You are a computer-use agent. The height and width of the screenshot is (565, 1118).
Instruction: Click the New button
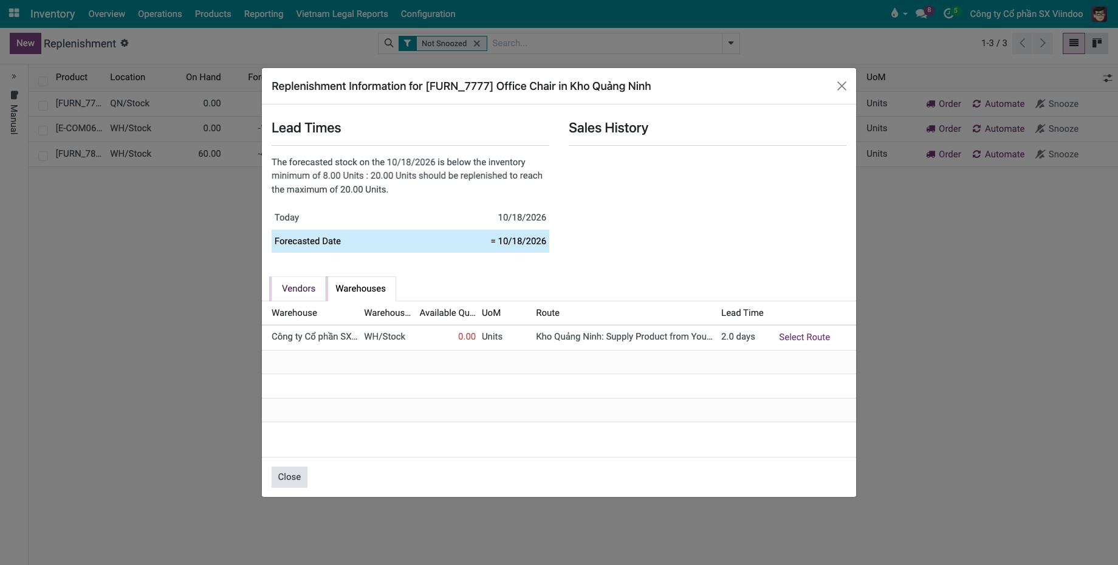pyautogui.click(x=26, y=43)
